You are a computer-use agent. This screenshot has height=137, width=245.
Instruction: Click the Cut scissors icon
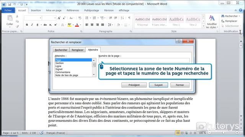tap(17, 16)
